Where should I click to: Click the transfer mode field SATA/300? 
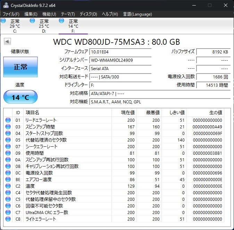click(120, 77)
